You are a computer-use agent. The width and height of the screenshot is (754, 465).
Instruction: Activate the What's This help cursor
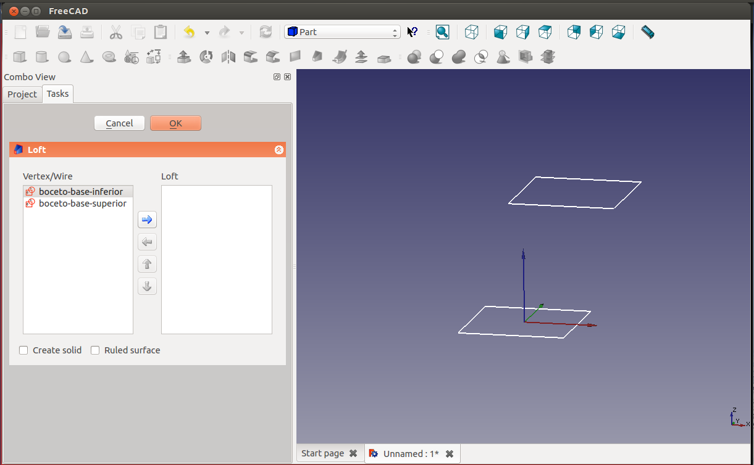click(413, 32)
